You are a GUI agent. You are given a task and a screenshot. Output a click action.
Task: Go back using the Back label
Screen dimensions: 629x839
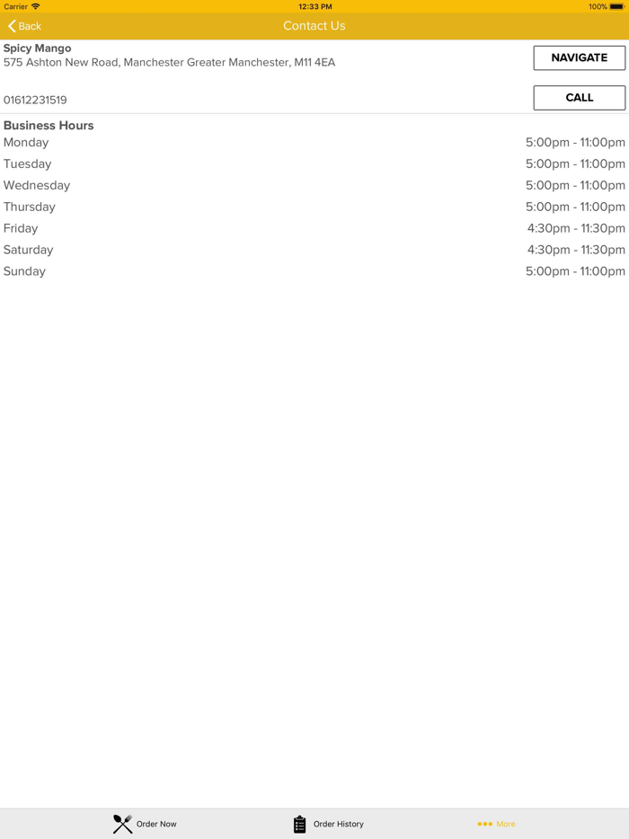[30, 26]
